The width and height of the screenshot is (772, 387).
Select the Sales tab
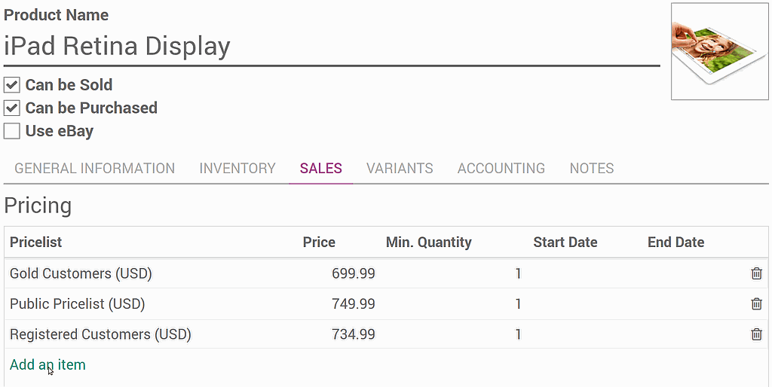tap(320, 168)
